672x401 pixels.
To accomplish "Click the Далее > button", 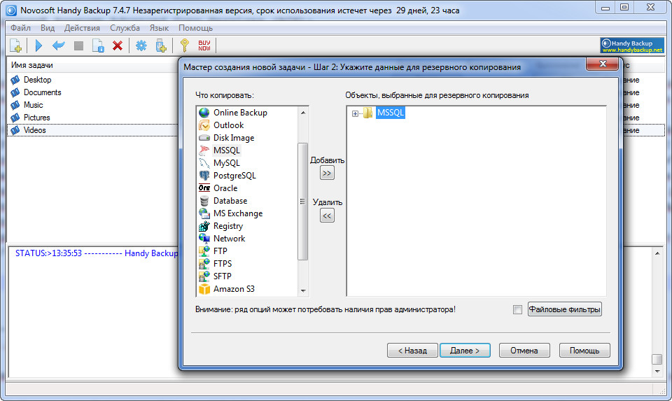I will pyautogui.click(x=465, y=350).
